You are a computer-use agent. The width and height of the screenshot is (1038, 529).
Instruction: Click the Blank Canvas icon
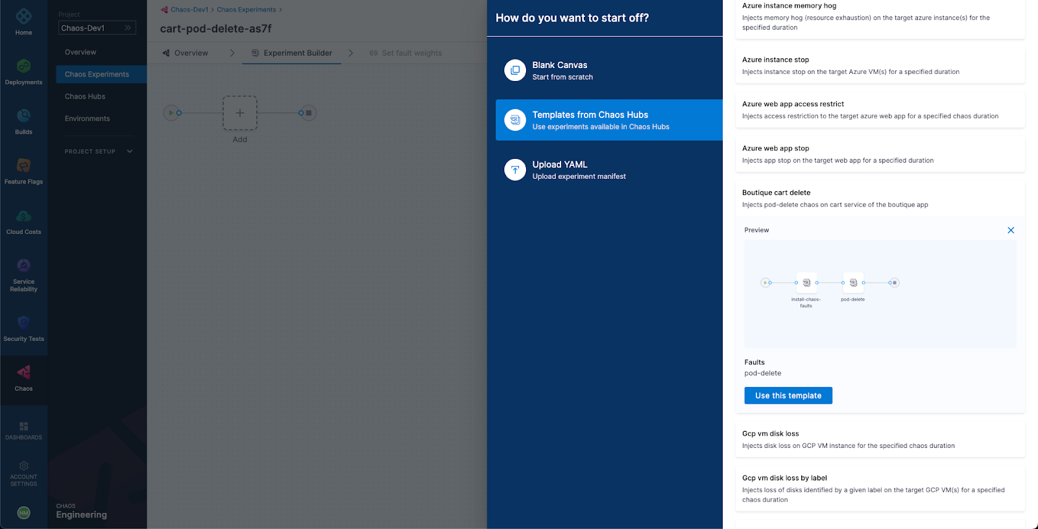coord(515,70)
